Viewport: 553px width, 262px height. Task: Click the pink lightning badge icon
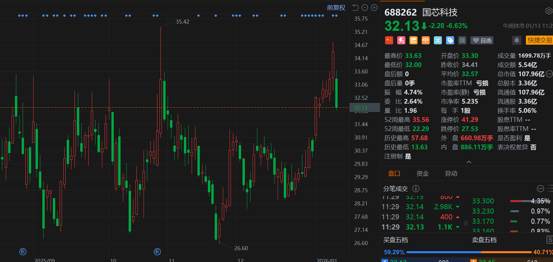coord(401,41)
